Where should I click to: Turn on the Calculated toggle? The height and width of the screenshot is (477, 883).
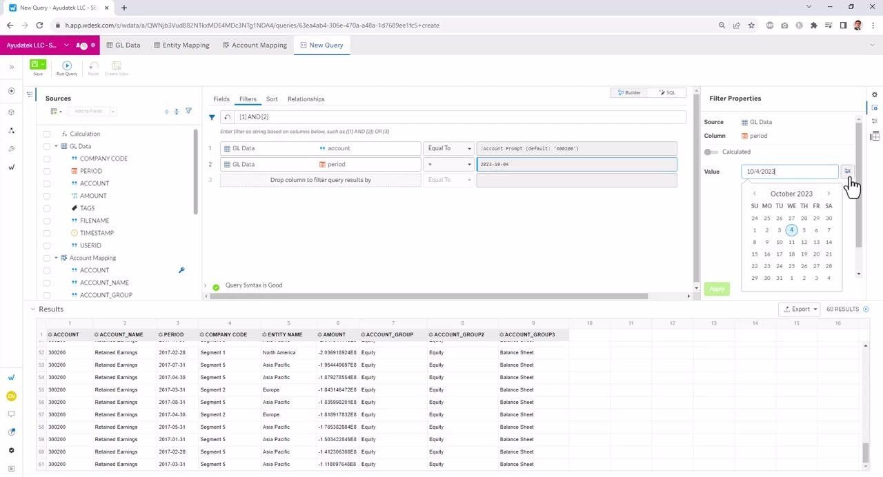pyautogui.click(x=711, y=152)
